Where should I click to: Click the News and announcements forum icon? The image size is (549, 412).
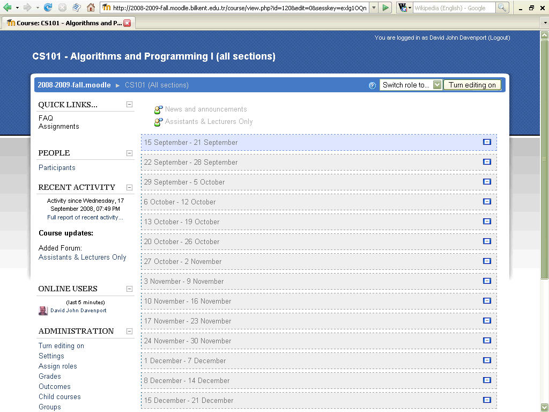158,109
